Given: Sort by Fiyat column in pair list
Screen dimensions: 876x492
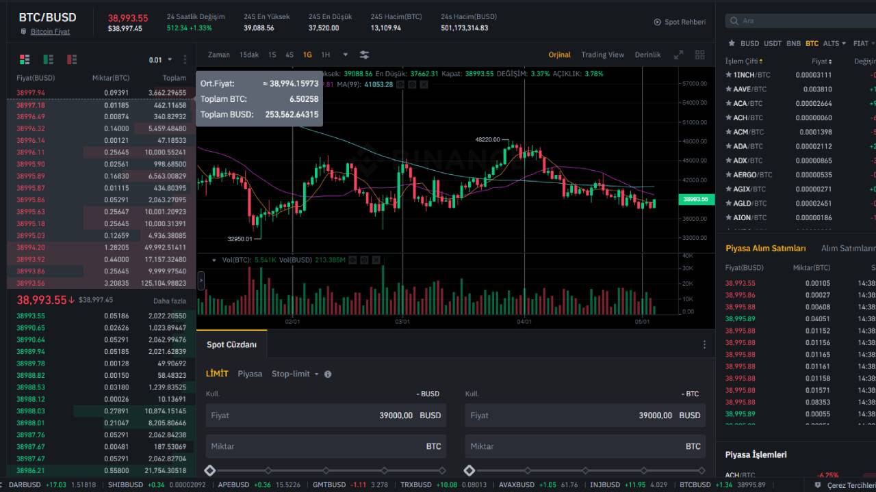Looking at the screenshot, I should pyautogui.click(x=821, y=61).
